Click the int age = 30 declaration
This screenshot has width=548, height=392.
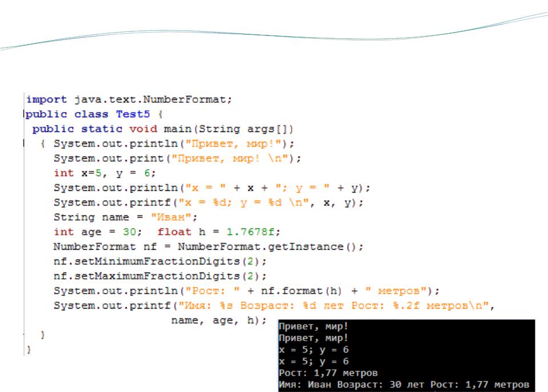98,232
